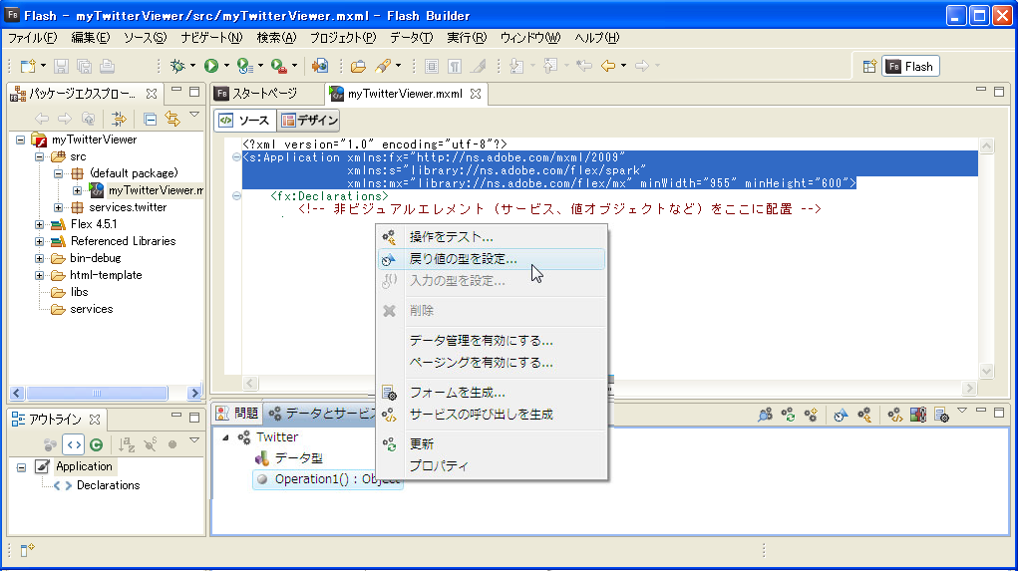Switch editor to デザイン mode
Screen dimensions: 1018x571
[310, 120]
